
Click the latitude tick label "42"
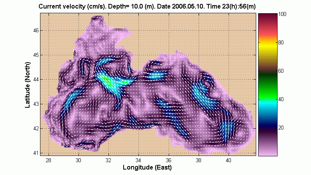tap(36, 129)
